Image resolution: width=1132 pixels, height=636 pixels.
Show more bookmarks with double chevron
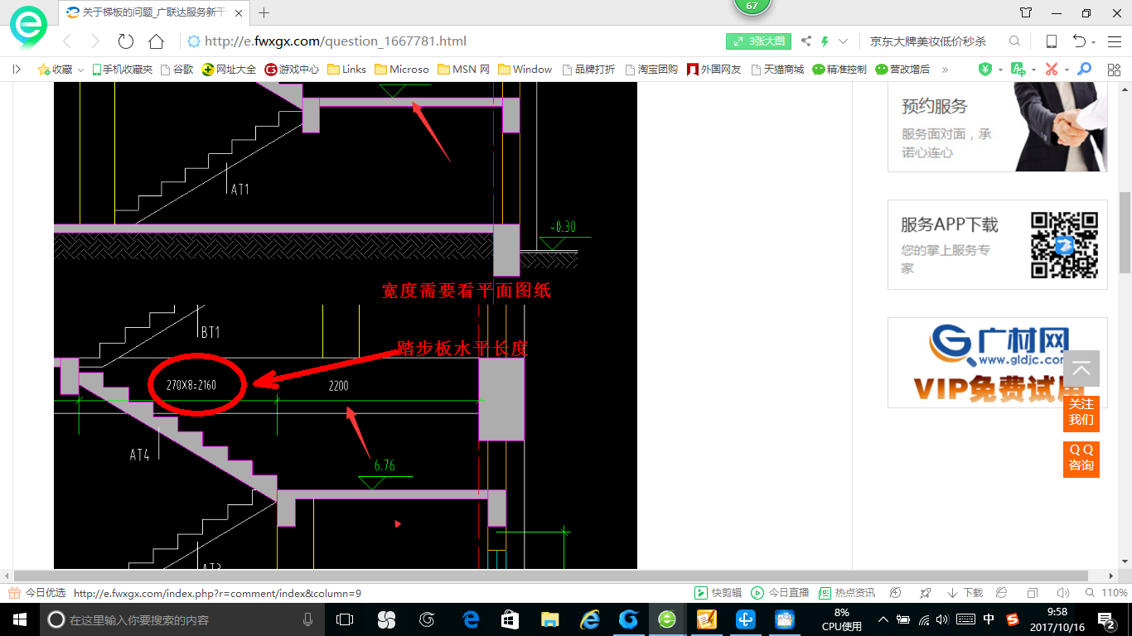(x=945, y=70)
